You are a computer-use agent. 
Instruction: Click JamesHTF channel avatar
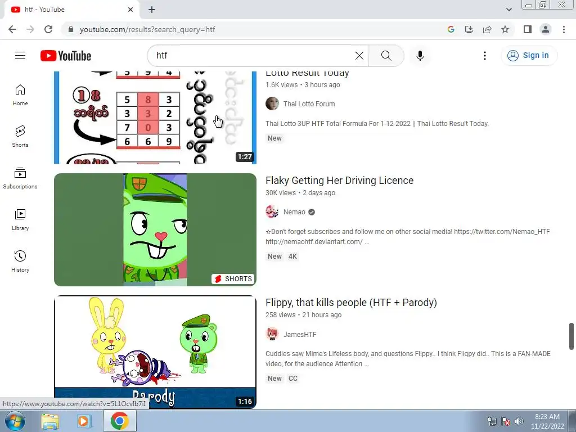click(272, 334)
